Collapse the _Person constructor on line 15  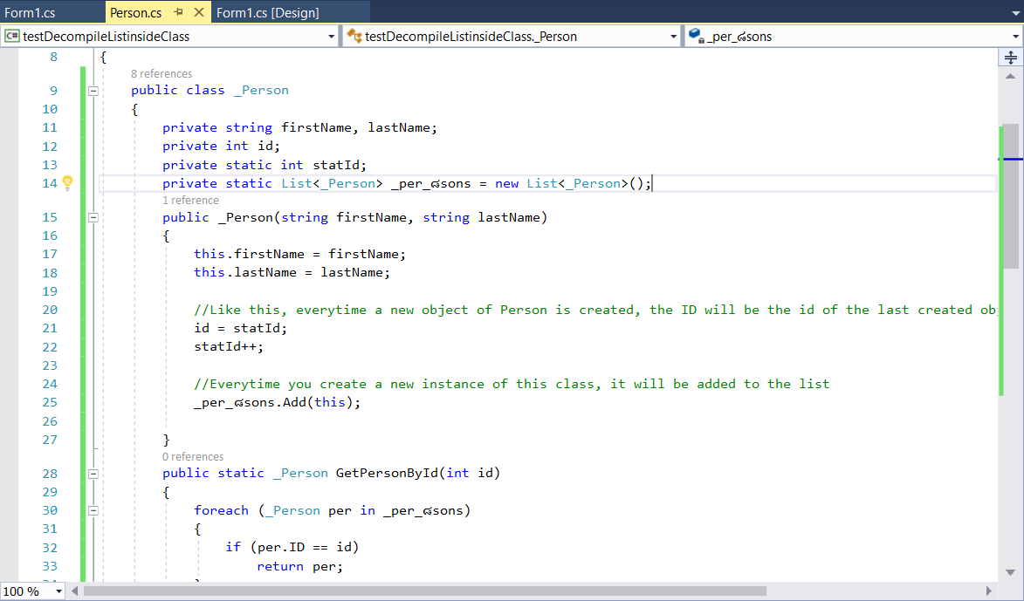point(93,217)
